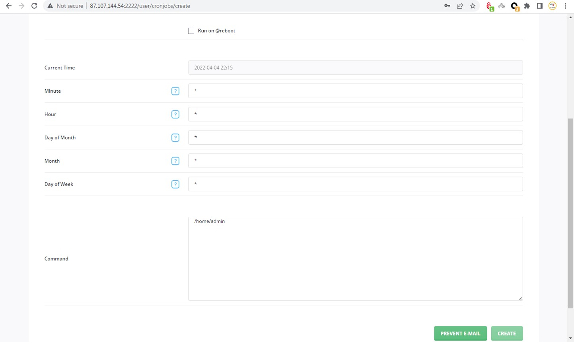574x342 pixels.
Task: Open help for the Day of Month field
Action: pyautogui.click(x=175, y=137)
